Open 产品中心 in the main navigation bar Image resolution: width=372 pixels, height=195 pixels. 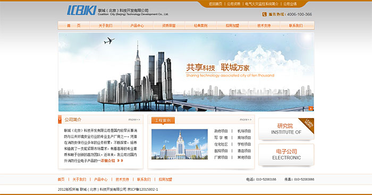(137, 25)
